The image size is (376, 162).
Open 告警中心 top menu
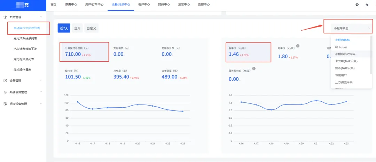point(204,5)
